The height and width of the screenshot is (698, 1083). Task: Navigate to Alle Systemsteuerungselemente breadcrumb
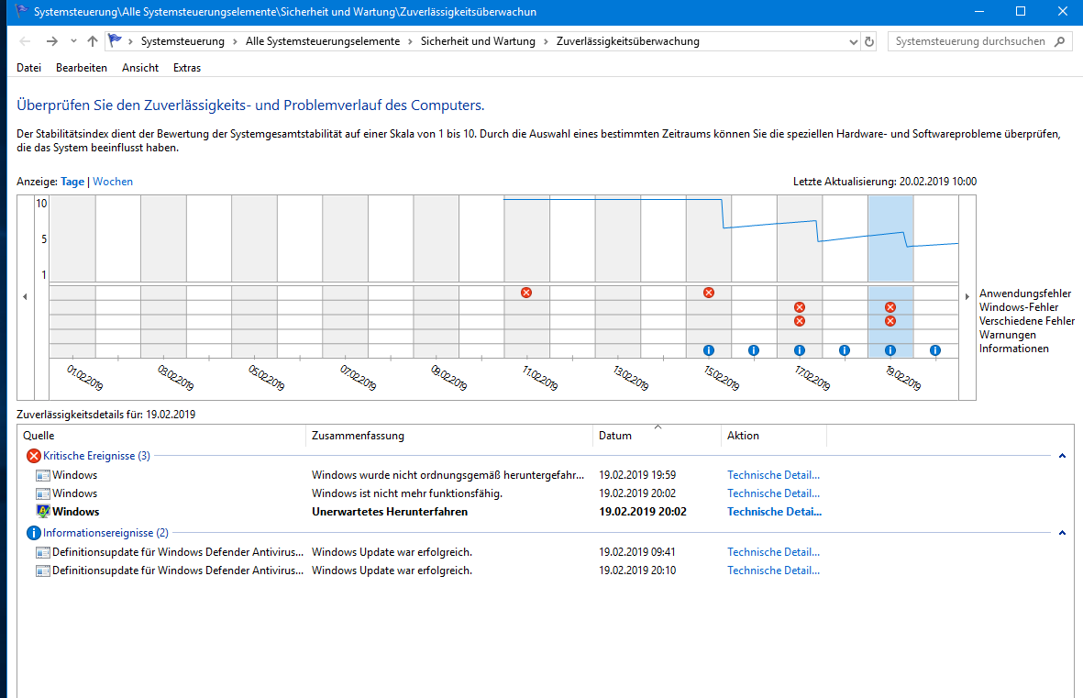(x=323, y=41)
